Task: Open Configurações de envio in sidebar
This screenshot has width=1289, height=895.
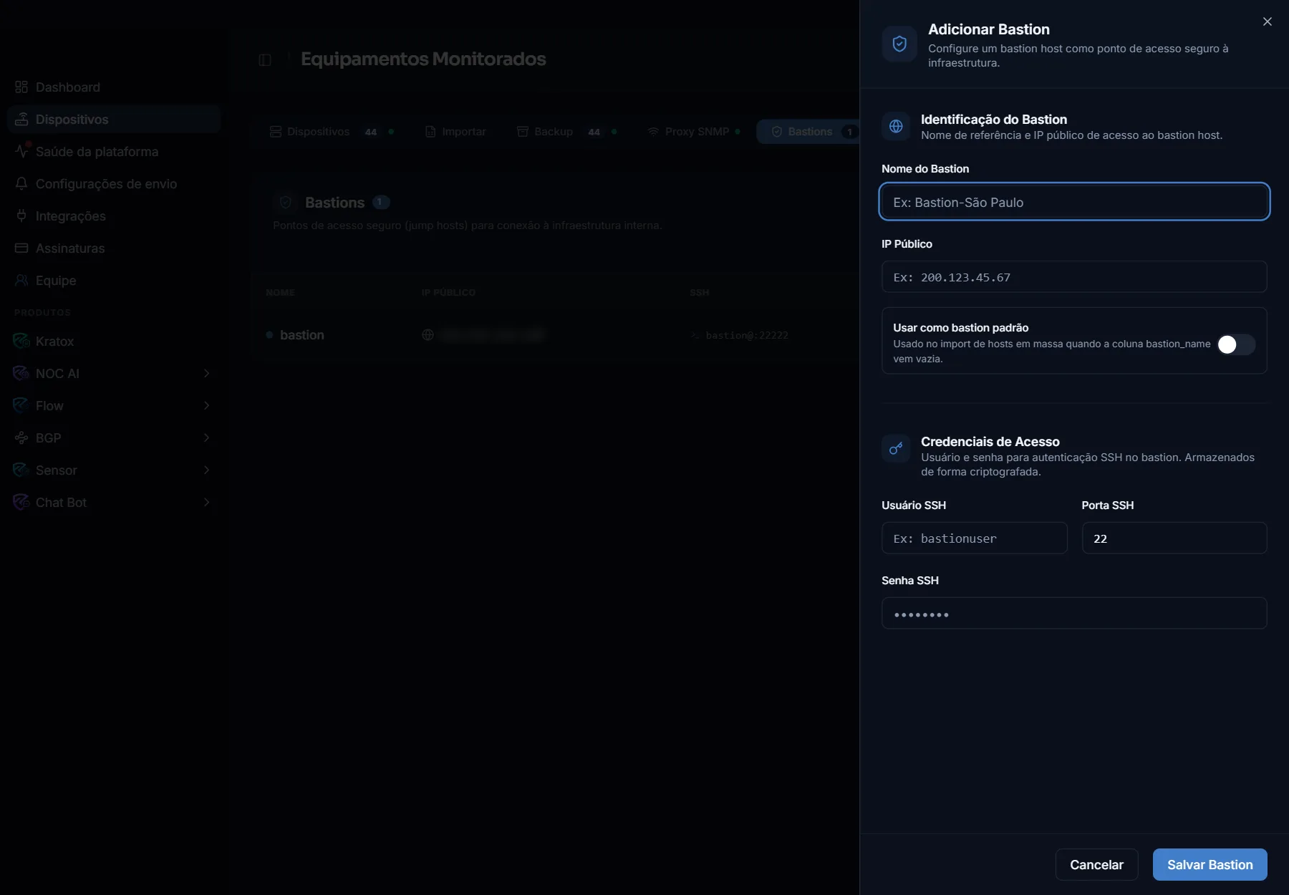Action: (114, 183)
